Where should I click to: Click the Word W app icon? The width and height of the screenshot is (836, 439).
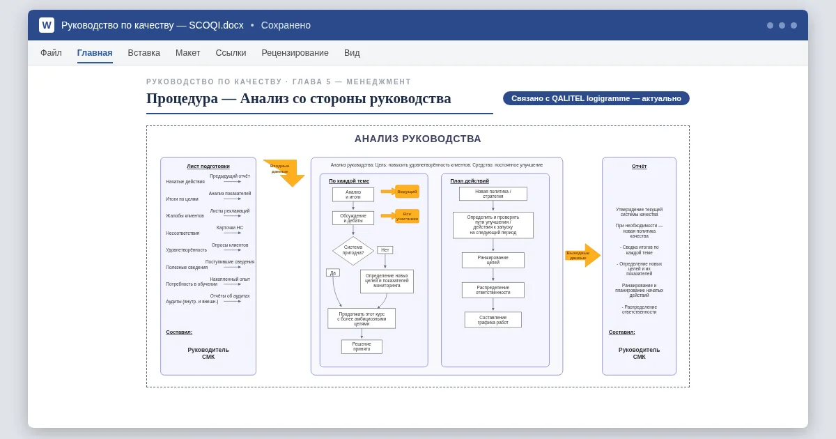tap(47, 25)
